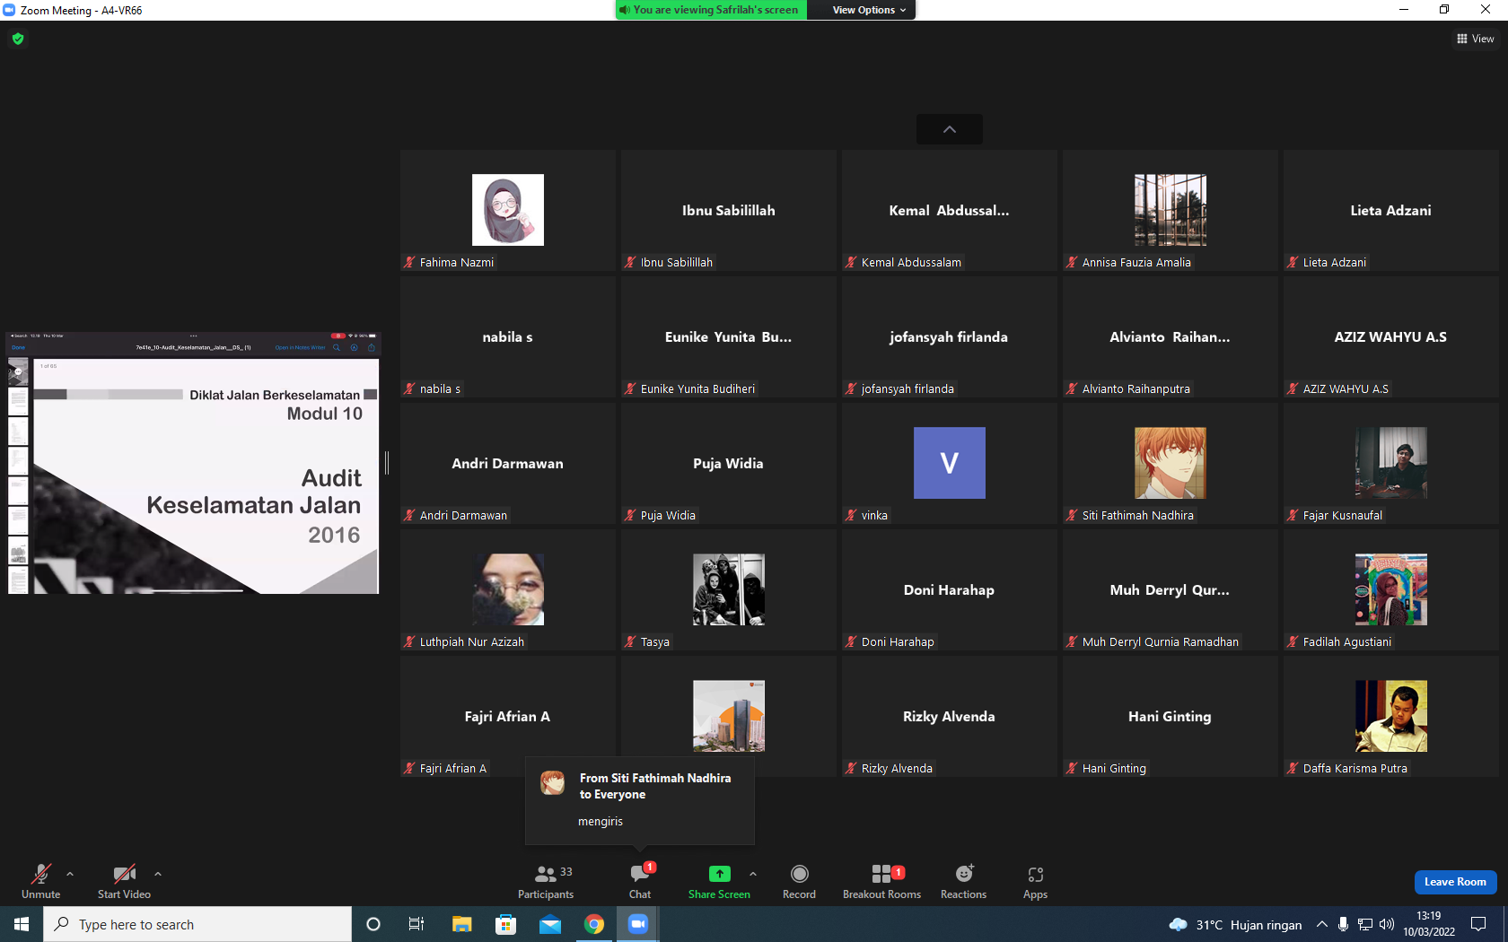The width and height of the screenshot is (1508, 942).
Task: Click the Andri Darmawan tile
Action: point(508,463)
